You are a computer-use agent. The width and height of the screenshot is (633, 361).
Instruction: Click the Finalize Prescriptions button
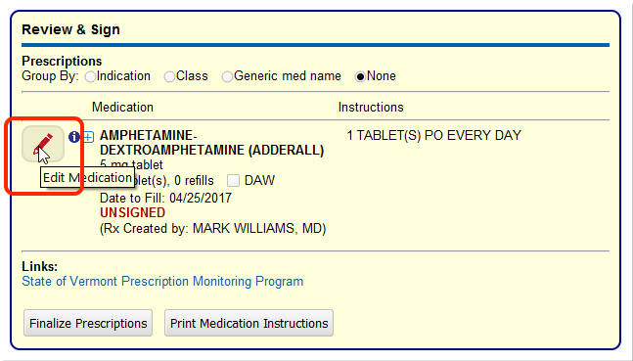click(88, 323)
